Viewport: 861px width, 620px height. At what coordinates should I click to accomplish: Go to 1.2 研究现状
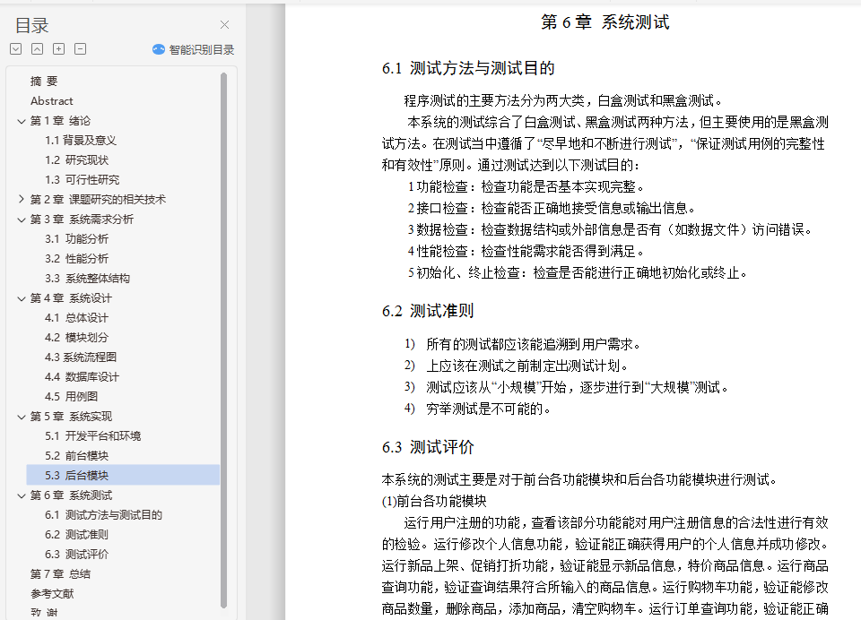(x=77, y=160)
